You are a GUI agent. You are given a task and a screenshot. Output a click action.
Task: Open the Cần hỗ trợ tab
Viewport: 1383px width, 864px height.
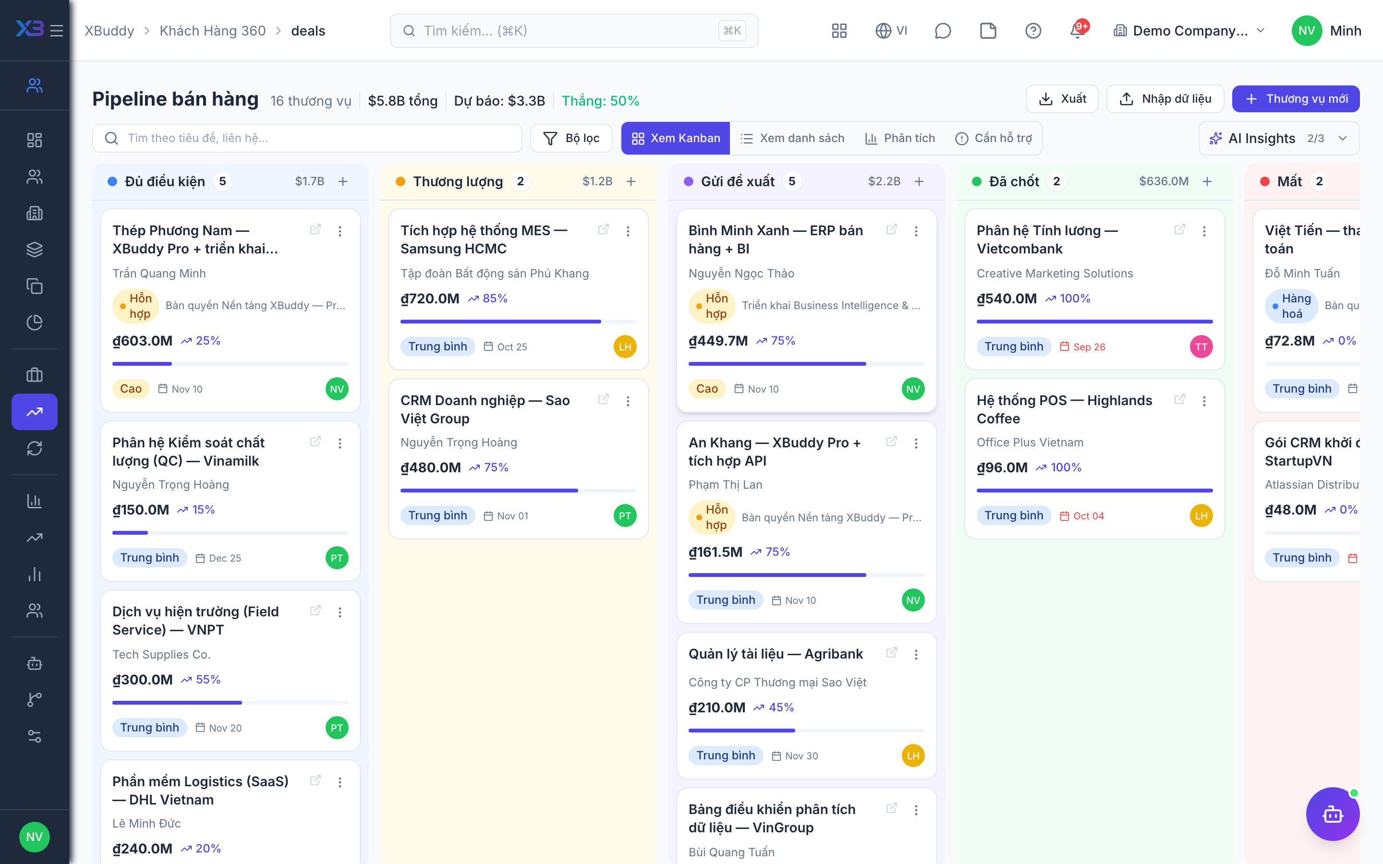coord(994,138)
